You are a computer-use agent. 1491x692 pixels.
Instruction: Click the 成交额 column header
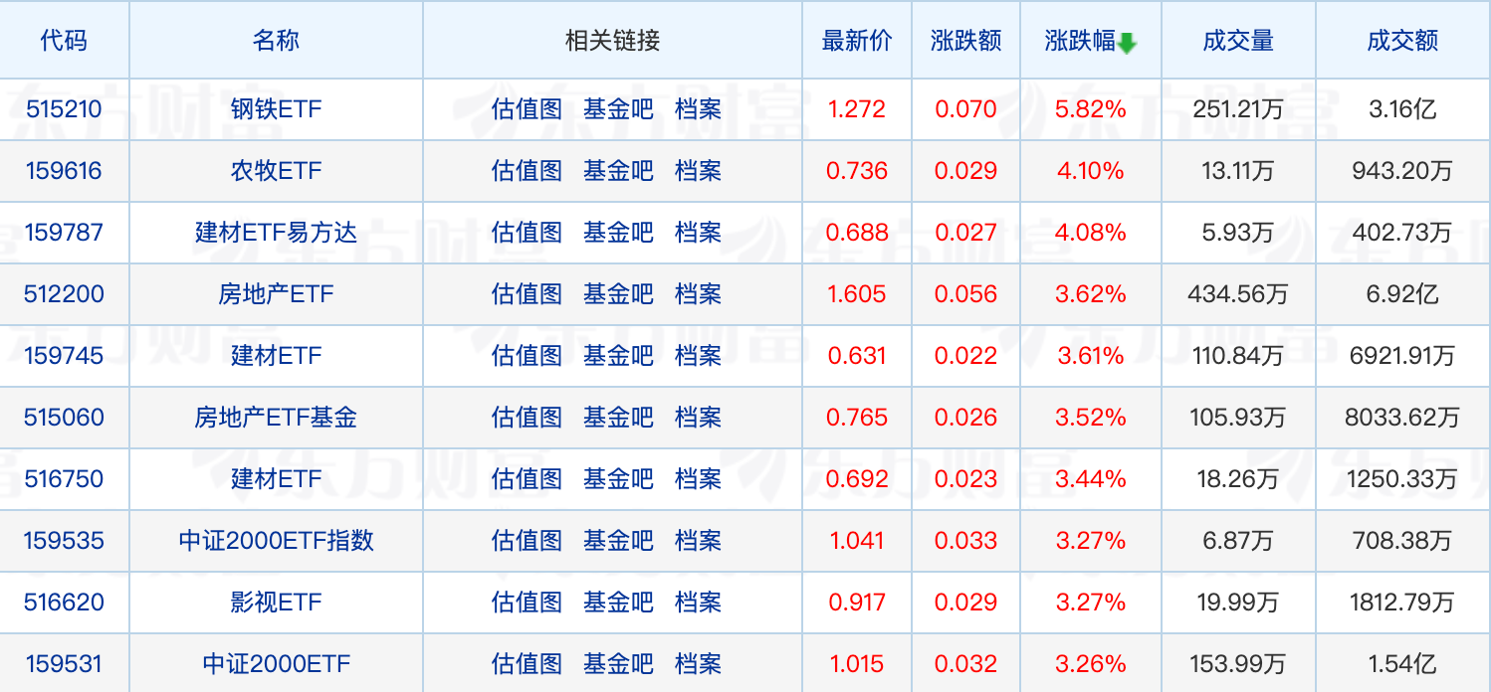tap(1402, 41)
